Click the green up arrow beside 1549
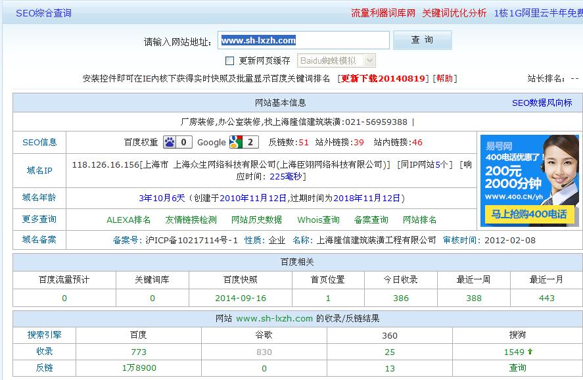Viewport: 583px width, 380px height. coord(530,351)
